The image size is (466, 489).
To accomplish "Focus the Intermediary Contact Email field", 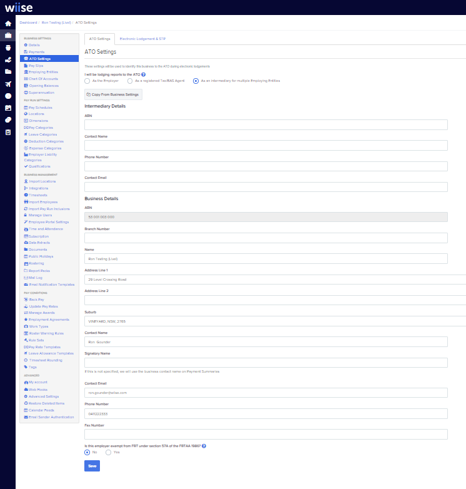I will click(x=266, y=187).
